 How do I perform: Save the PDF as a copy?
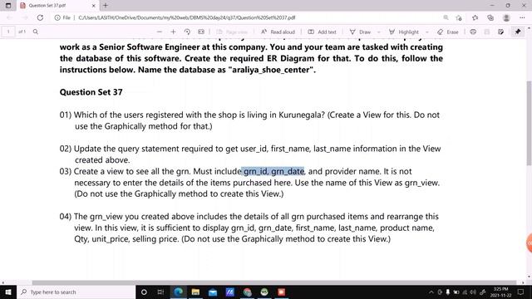click(500, 32)
